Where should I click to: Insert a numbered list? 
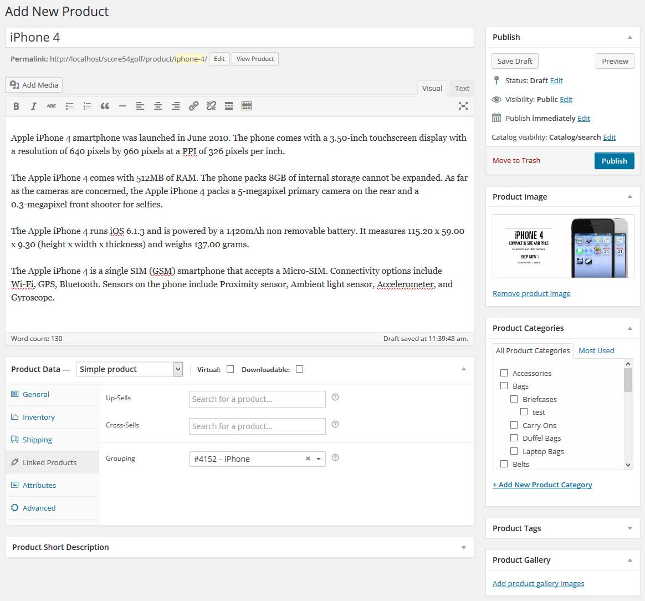coord(87,105)
